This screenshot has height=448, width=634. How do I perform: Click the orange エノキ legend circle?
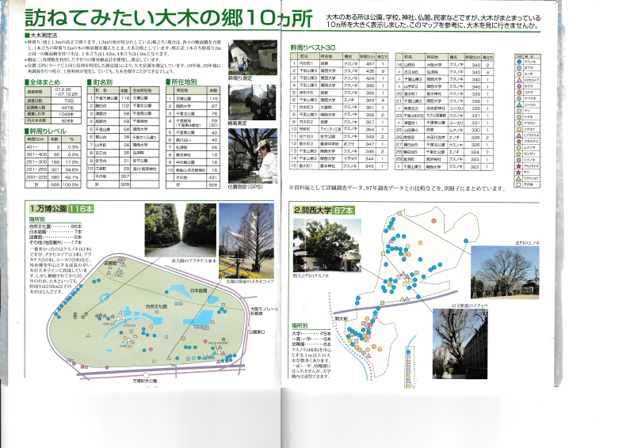pyautogui.click(x=519, y=74)
